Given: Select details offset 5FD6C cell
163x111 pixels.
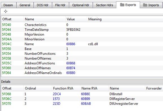Looking at the screenshot, I should coord(7,99).
